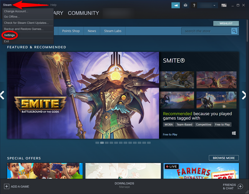Click the Competitive tag
This screenshot has height=194, width=249.
point(203,125)
